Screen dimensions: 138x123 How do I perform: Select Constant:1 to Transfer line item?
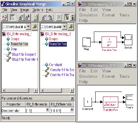point(62,75)
